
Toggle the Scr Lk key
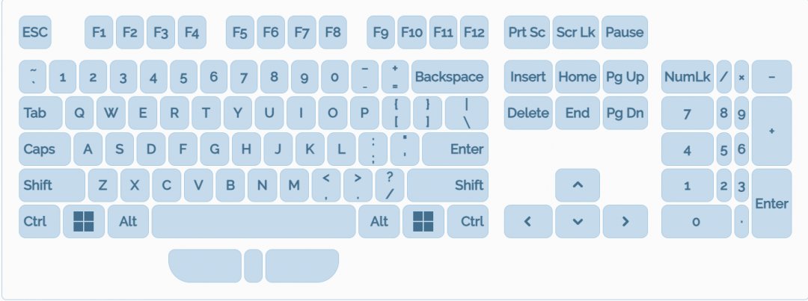575,33
